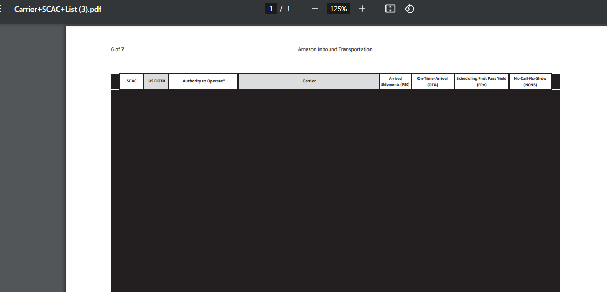Viewport: 607px width, 292px height.
Task: Click the '6 of 7' page label
Action: click(117, 49)
